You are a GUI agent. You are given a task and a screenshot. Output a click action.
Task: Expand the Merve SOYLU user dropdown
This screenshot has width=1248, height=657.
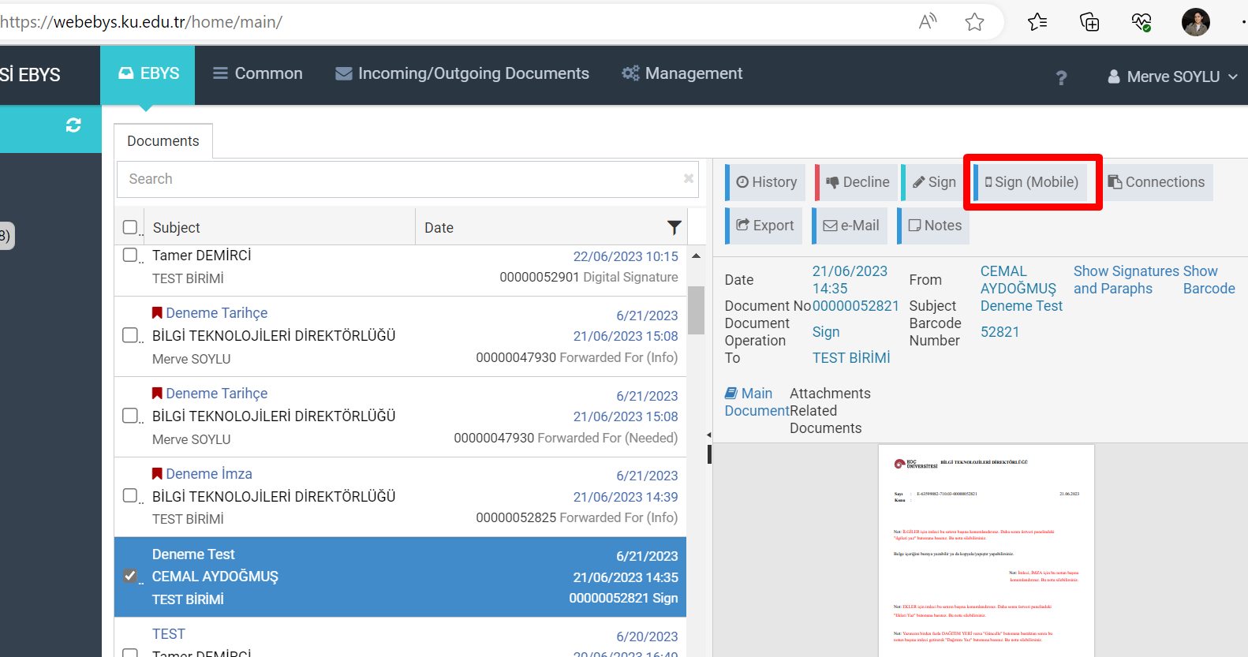[1172, 77]
